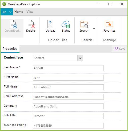Click the Business Phone label
Image resolution: width=128 pixels, height=133 pixels.
(15, 125)
